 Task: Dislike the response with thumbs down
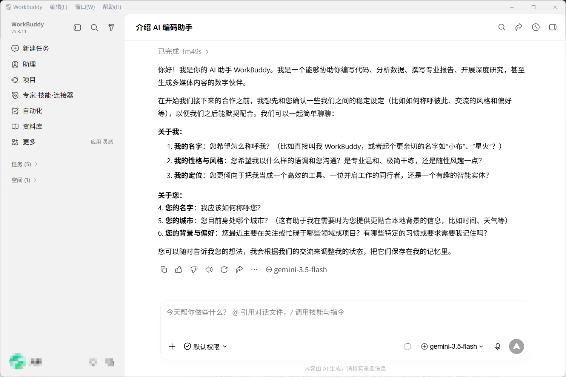point(194,270)
